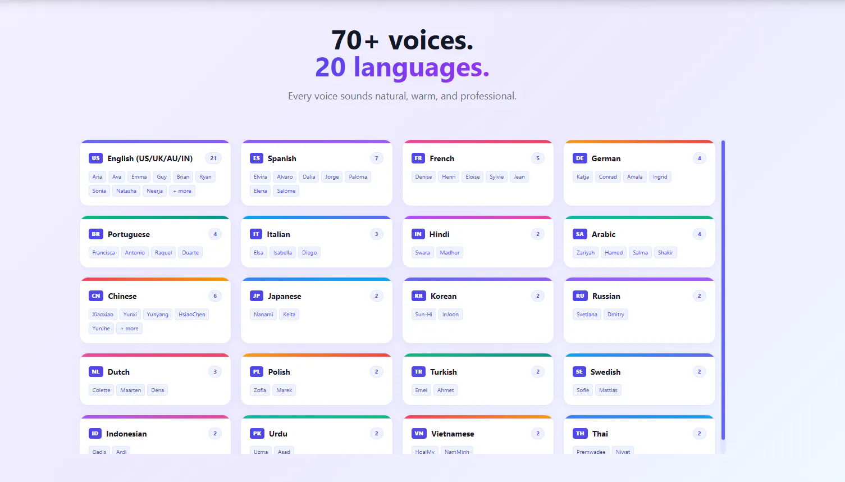Click the US flag badge for English
This screenshot has height=482, width=845.
[x=95, y=158]
